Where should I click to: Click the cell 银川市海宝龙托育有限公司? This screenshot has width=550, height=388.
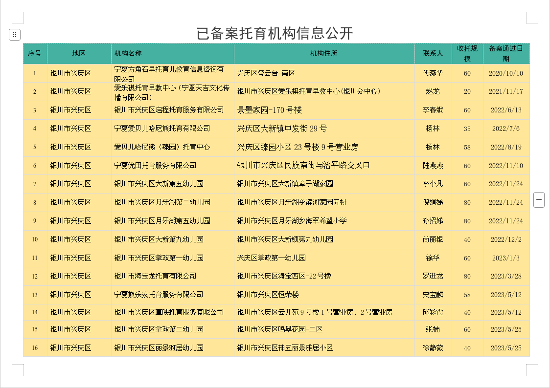156,276
